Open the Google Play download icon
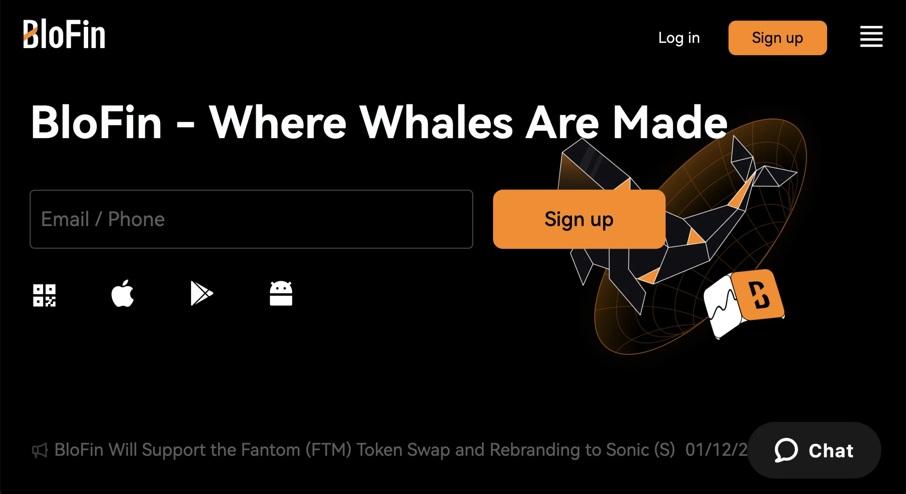 [201, 294]
